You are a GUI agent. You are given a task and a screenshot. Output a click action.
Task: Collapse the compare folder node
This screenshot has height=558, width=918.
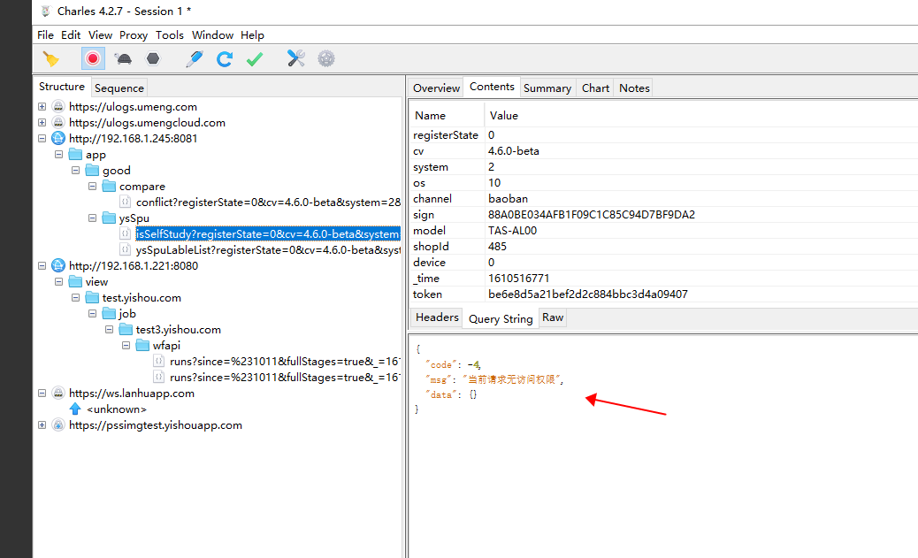[x=93, y=187]
